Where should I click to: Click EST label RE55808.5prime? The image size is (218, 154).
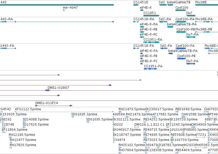pyautogui.click(x=183, y=135)
